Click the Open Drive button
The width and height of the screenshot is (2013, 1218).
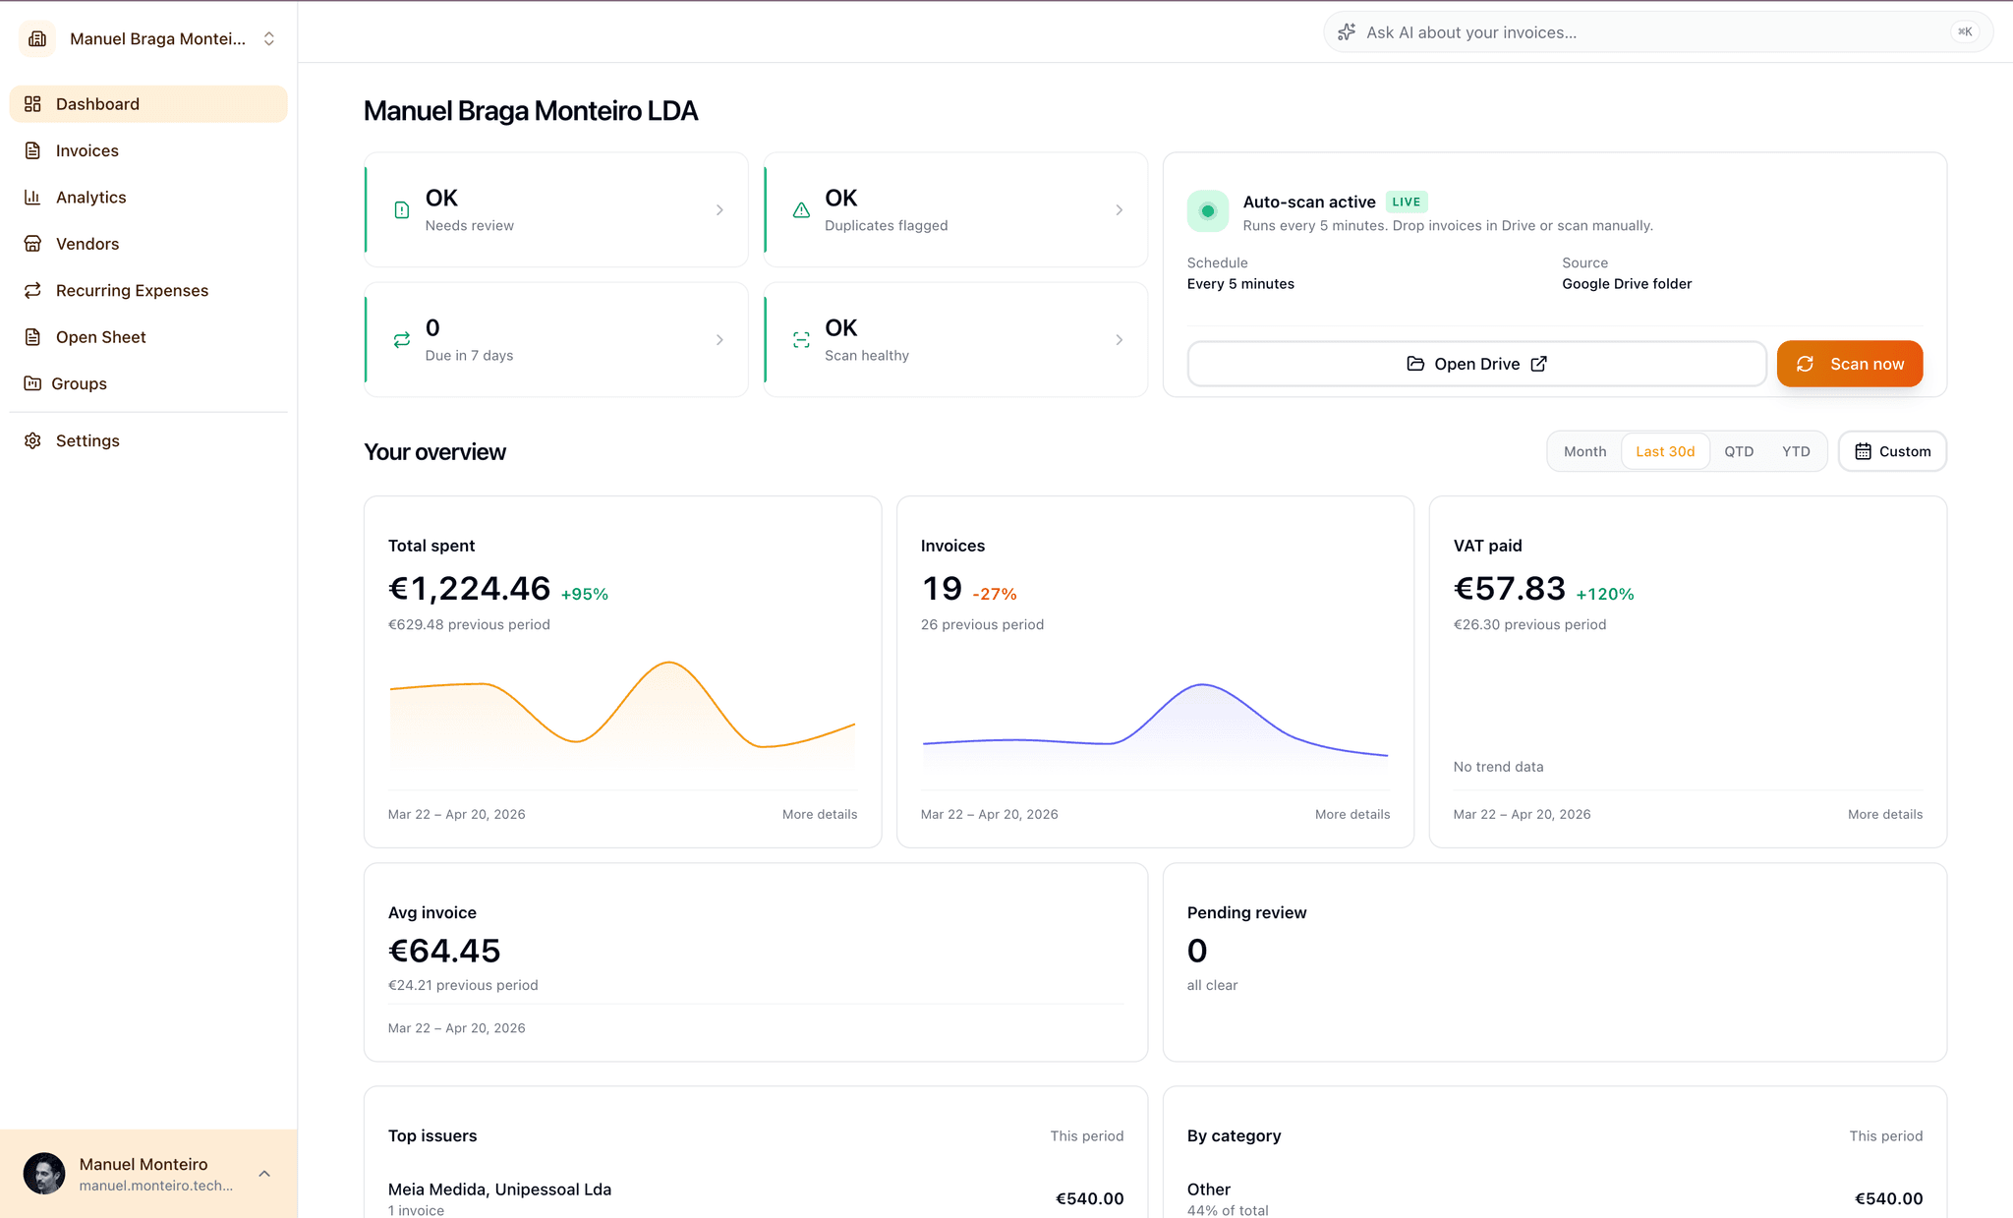tap(1476, 364)
